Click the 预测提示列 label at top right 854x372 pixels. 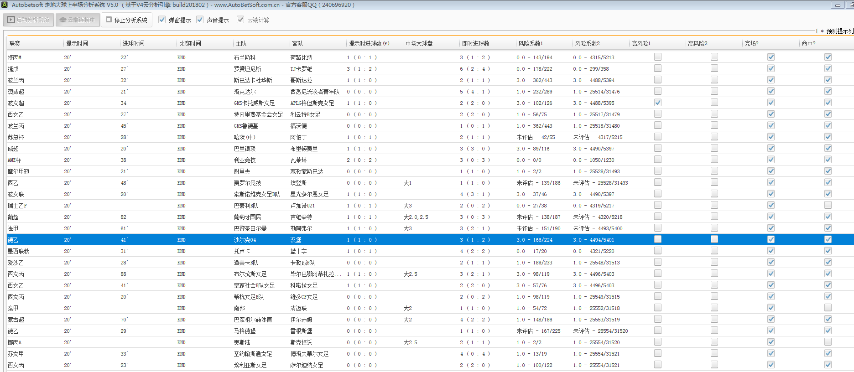click(838, 31)
